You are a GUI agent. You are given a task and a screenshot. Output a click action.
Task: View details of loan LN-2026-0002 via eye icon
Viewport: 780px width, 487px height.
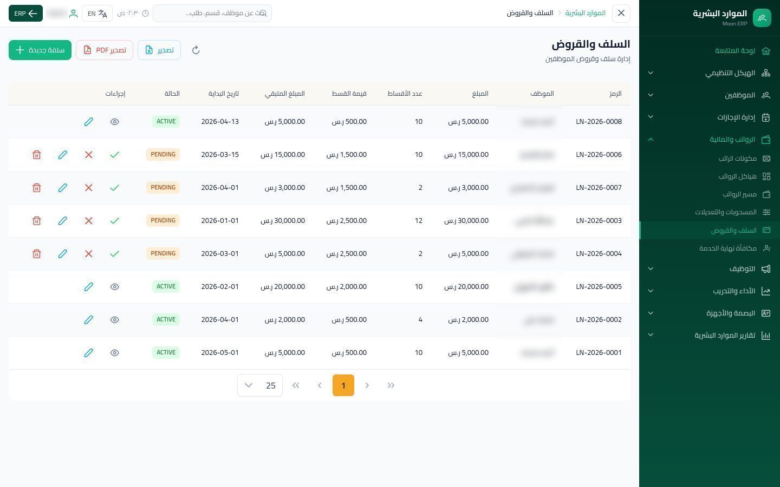[x=114, y=320]
